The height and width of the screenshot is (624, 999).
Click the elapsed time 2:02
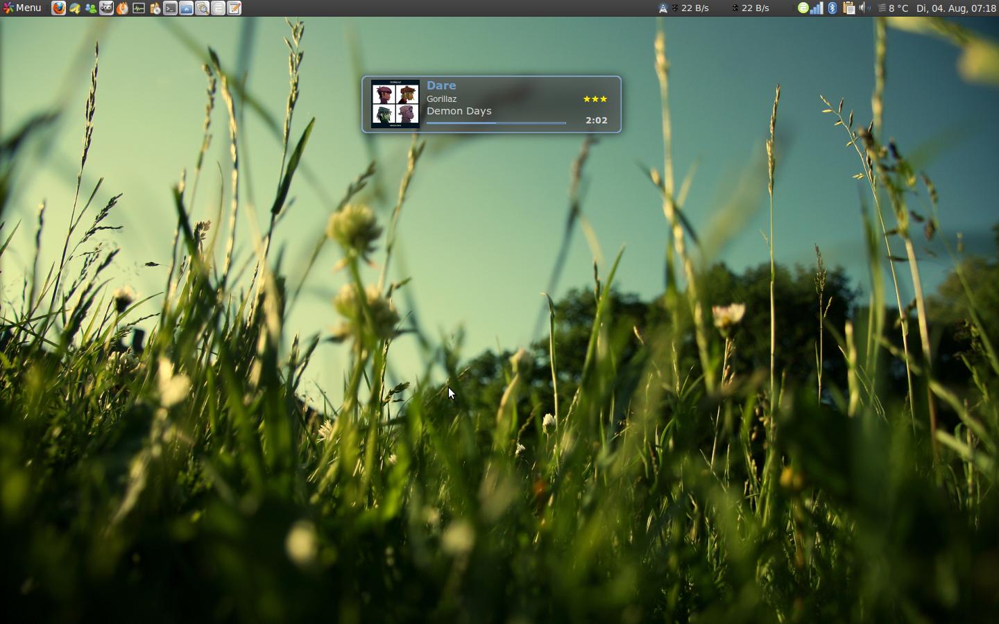click(597, 120)
